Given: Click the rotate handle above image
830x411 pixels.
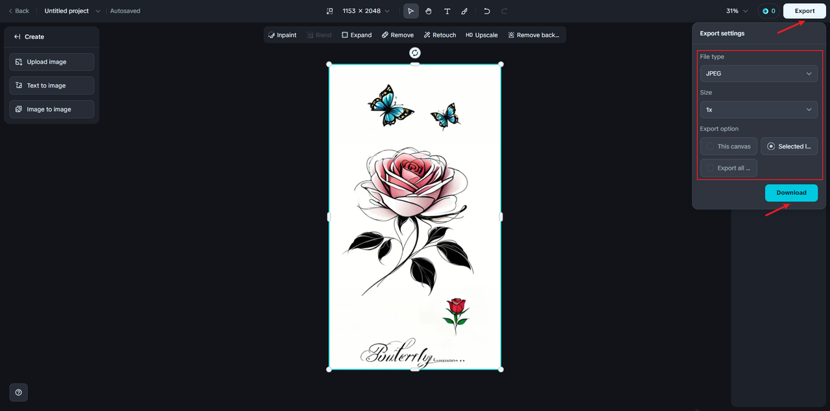Looking at the screenshot, I should point(415,53).
